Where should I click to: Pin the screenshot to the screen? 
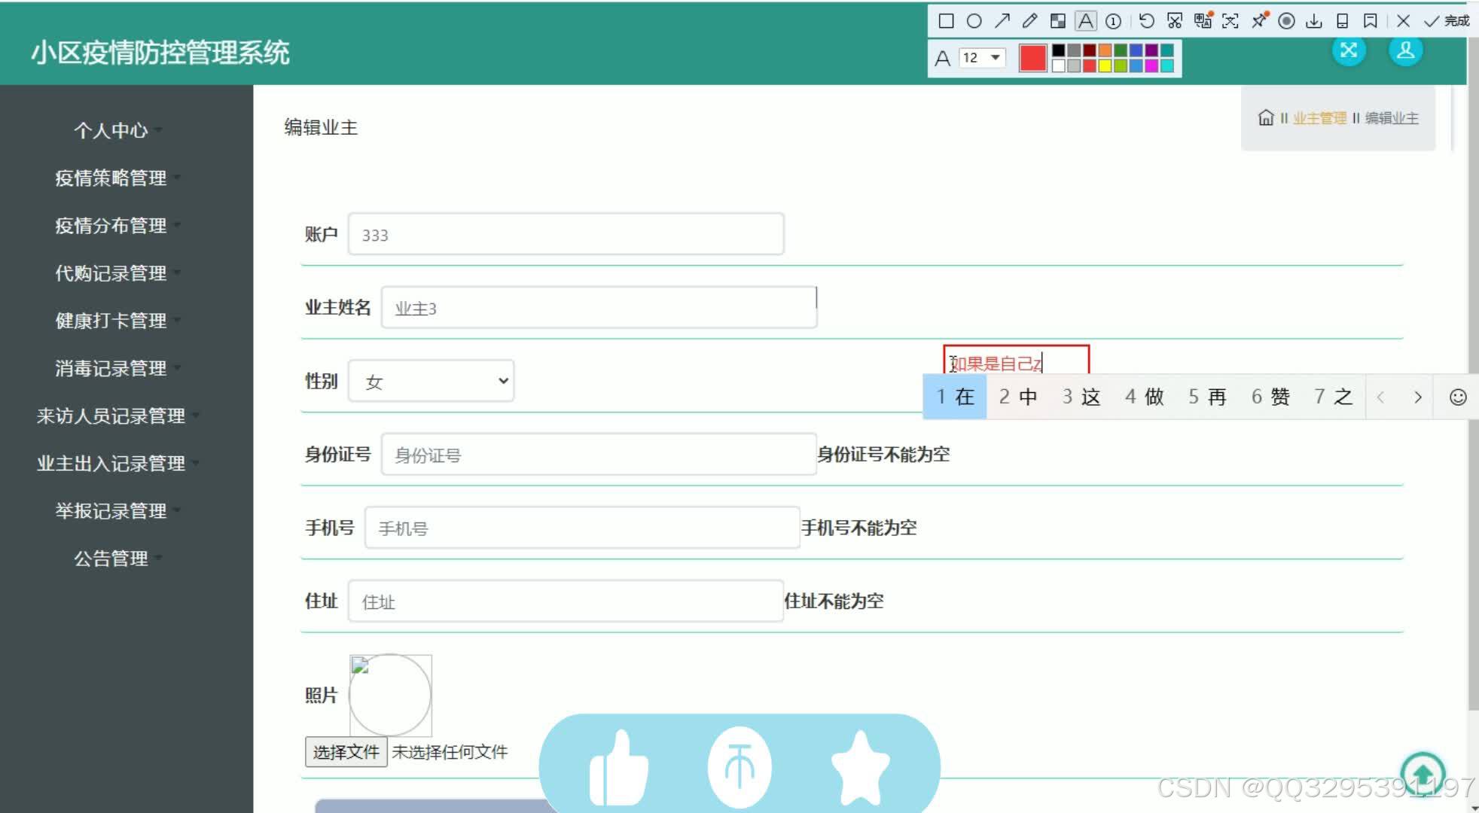coord(1259,20)
